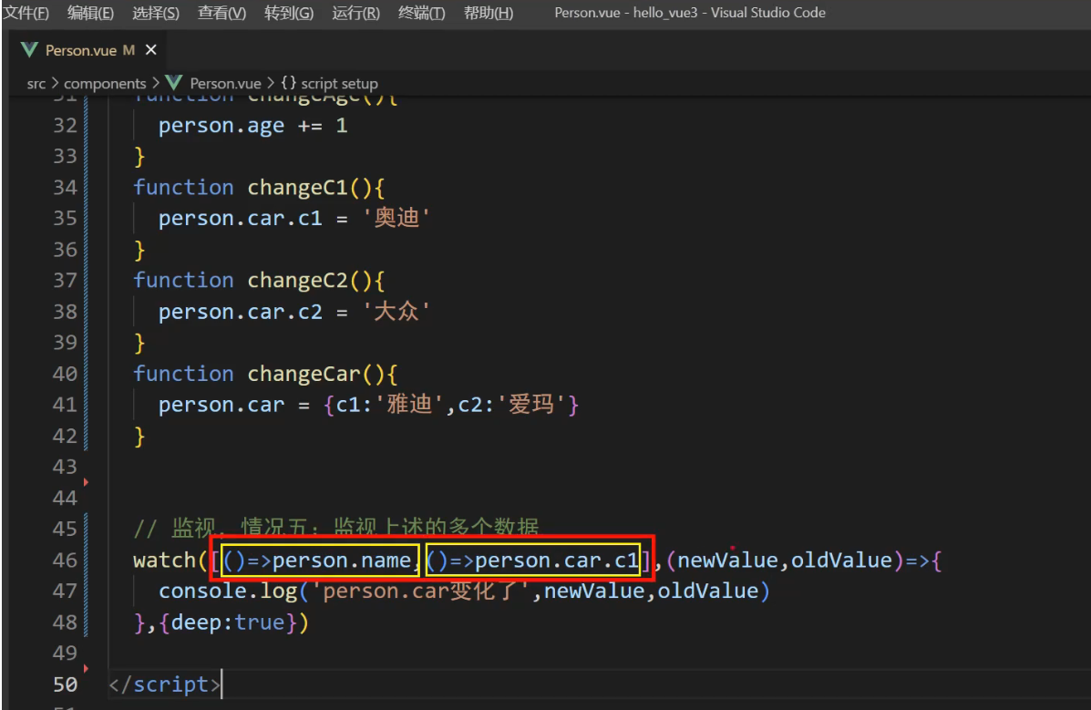Viewport: 1091px width, 710px height.
Task: Open the 文件(F) menu
Action: (x=26, y=13)
